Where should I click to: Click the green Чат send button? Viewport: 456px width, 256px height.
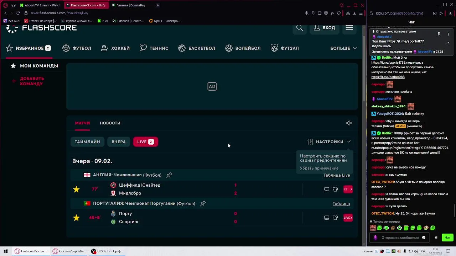[448, 238]
